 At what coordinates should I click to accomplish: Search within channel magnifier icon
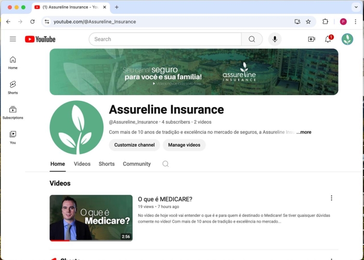click(x=165, y=164)
